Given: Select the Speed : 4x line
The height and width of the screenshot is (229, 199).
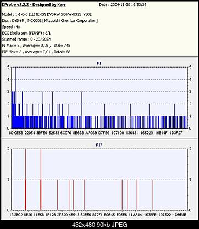Looking at the screenshot, I should 11,27.
